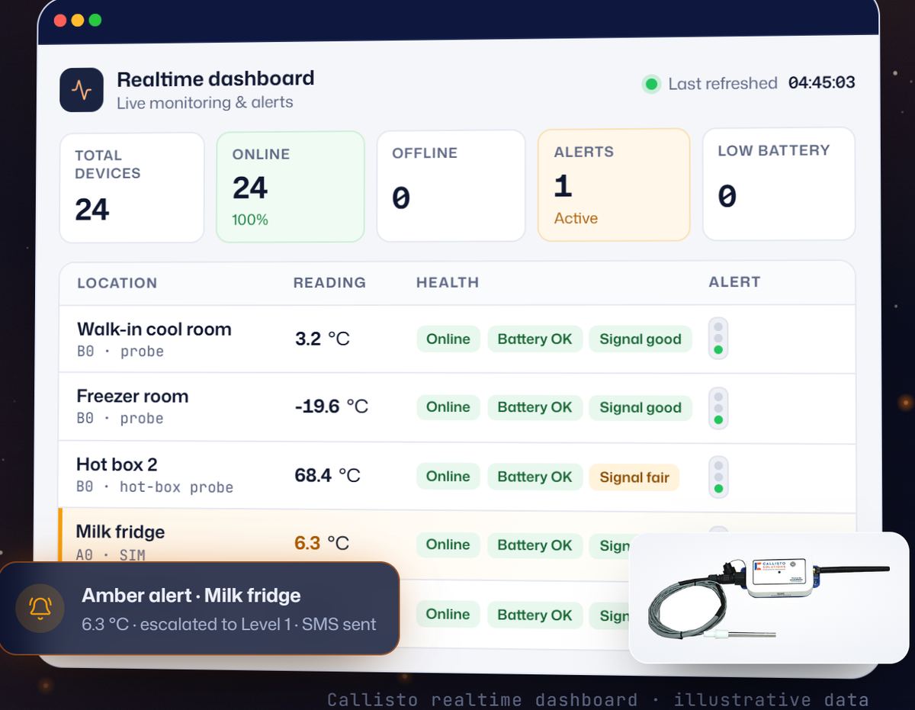Click Online badge in Freezer room row
The height and width of the screenshot is (710, 915).
point(448,407)
